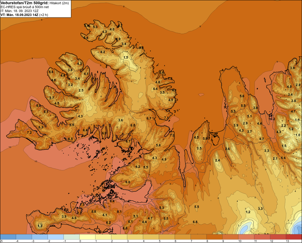Click the legend color swatch between -3 and -2

pyautogui.click(x=40, y=237)
